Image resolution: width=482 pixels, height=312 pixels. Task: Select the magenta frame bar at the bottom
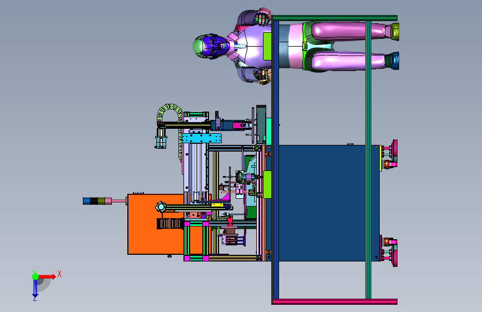tap(335, 302)
